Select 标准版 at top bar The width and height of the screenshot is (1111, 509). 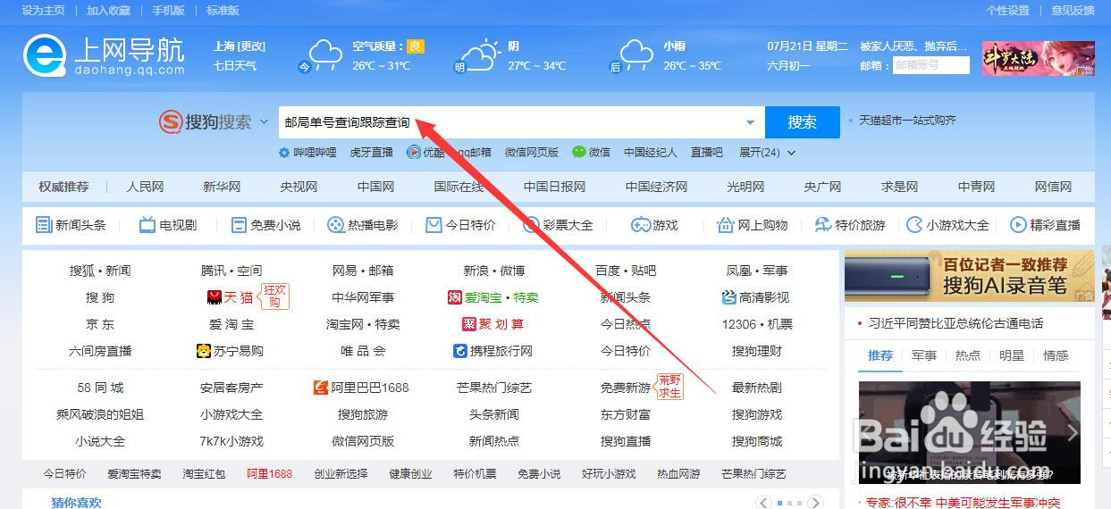223,11
